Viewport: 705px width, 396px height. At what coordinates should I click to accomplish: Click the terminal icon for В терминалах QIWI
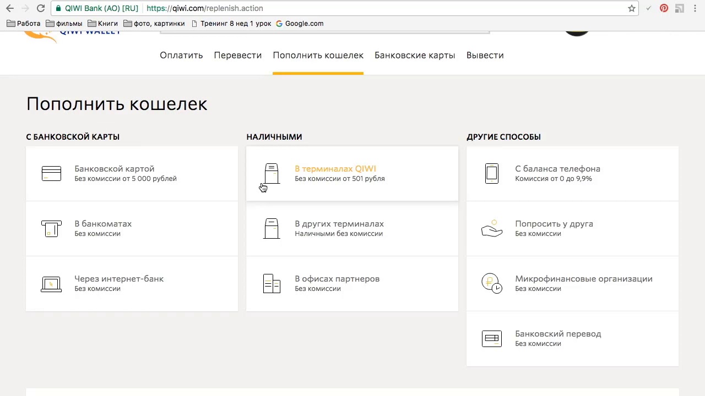tap(272, 174)
